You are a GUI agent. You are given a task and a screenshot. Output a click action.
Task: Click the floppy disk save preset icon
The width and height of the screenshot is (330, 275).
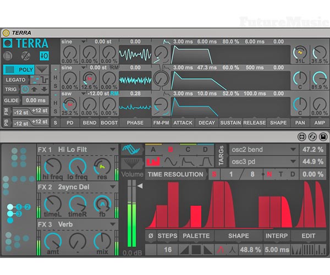click(x=323, y=137)
